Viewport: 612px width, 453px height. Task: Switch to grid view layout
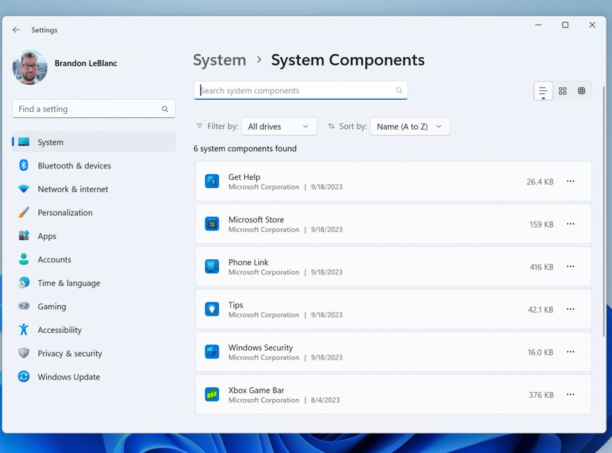562,91
